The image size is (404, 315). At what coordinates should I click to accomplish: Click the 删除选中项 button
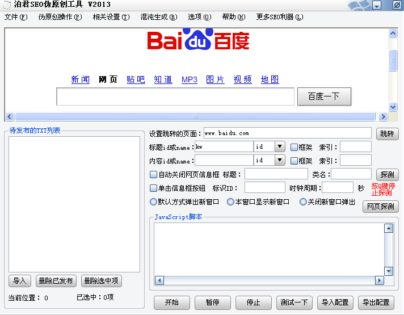[x=101, y=281]
